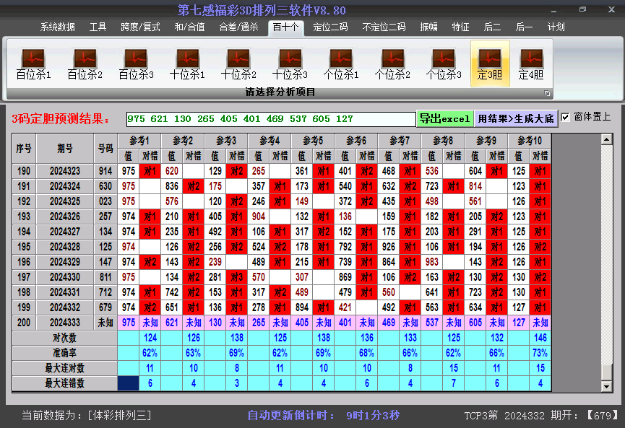Click the vertical scrollbar thumb

pos(607,372)
